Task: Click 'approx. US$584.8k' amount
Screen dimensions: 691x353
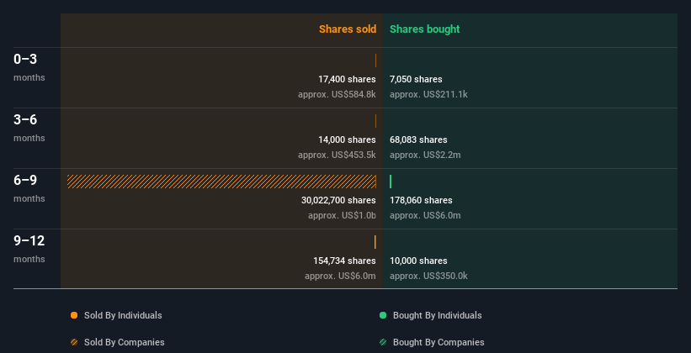Action: [x=337, y=94]
